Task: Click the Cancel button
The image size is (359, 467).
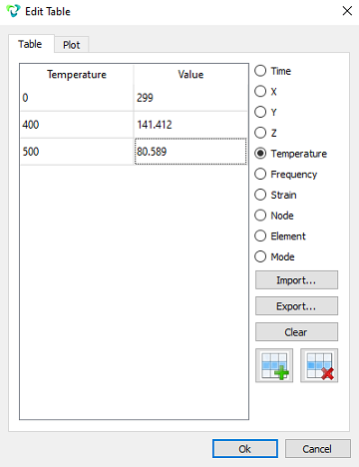Action: tap(317, 449)
